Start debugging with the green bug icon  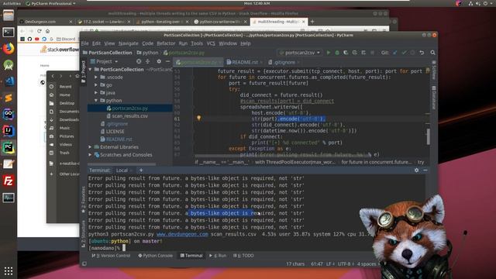coord(337,53)
